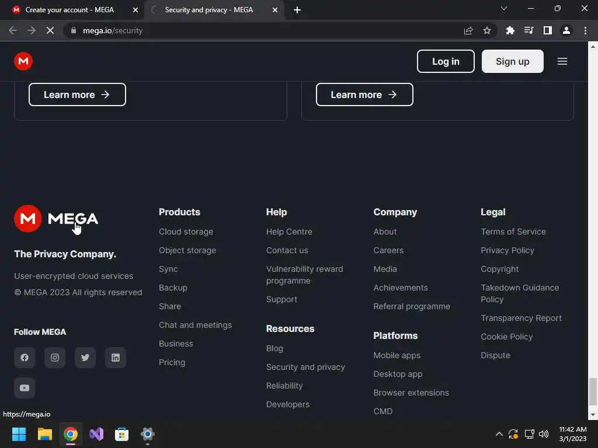Open Chat and meetings link
The image size is (598, 448).
[195, 325]
